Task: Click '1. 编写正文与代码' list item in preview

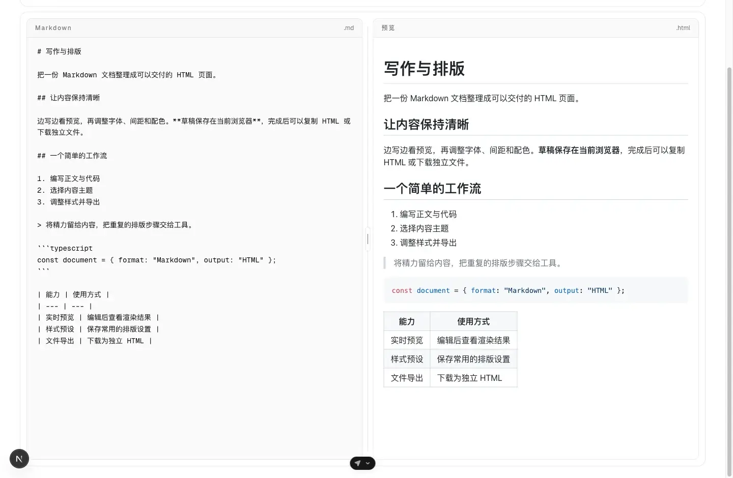Action: coord(424,214)
